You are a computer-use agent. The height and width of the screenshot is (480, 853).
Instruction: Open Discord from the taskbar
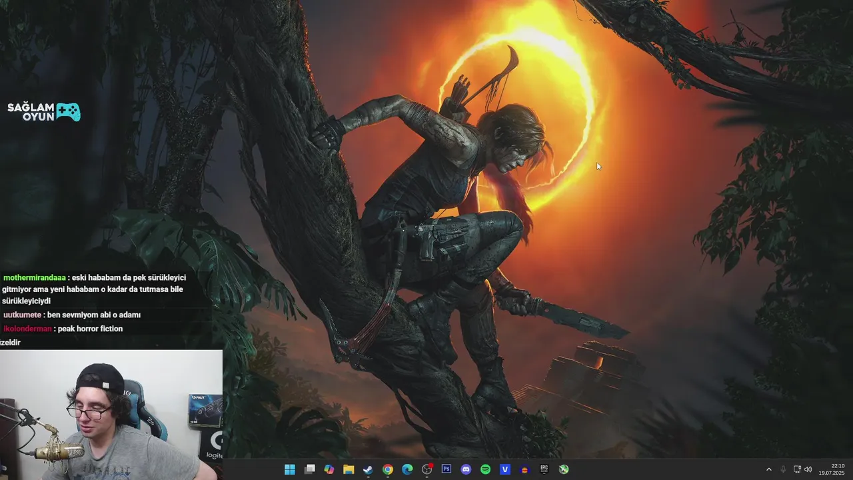(x=466, y=469)
